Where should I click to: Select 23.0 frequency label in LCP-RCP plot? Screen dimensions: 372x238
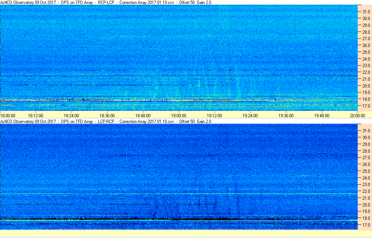coord(366,185)
